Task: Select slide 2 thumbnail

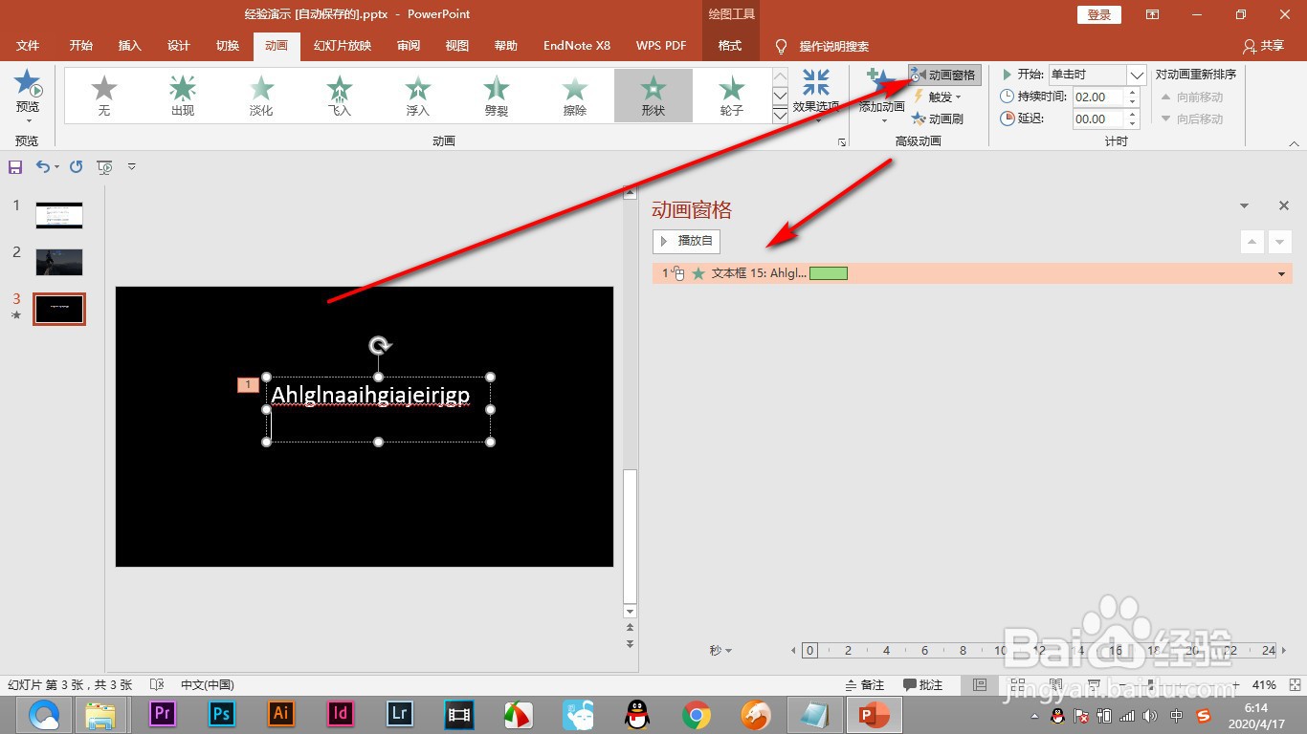Action: (x=59, y=262)
